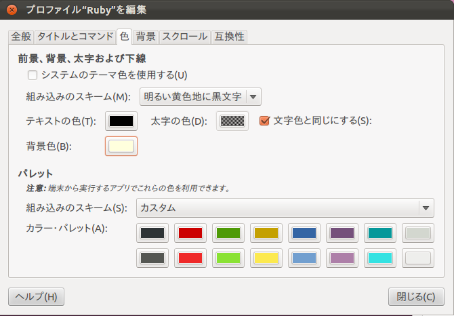454x316 pixels.
Task: Edit the light purple palette color
Action: (x=342, y=258)
